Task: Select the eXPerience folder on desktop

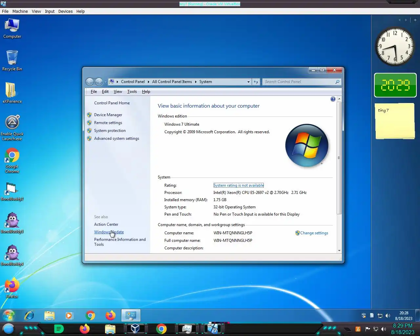Action: (x=12, y=93)
